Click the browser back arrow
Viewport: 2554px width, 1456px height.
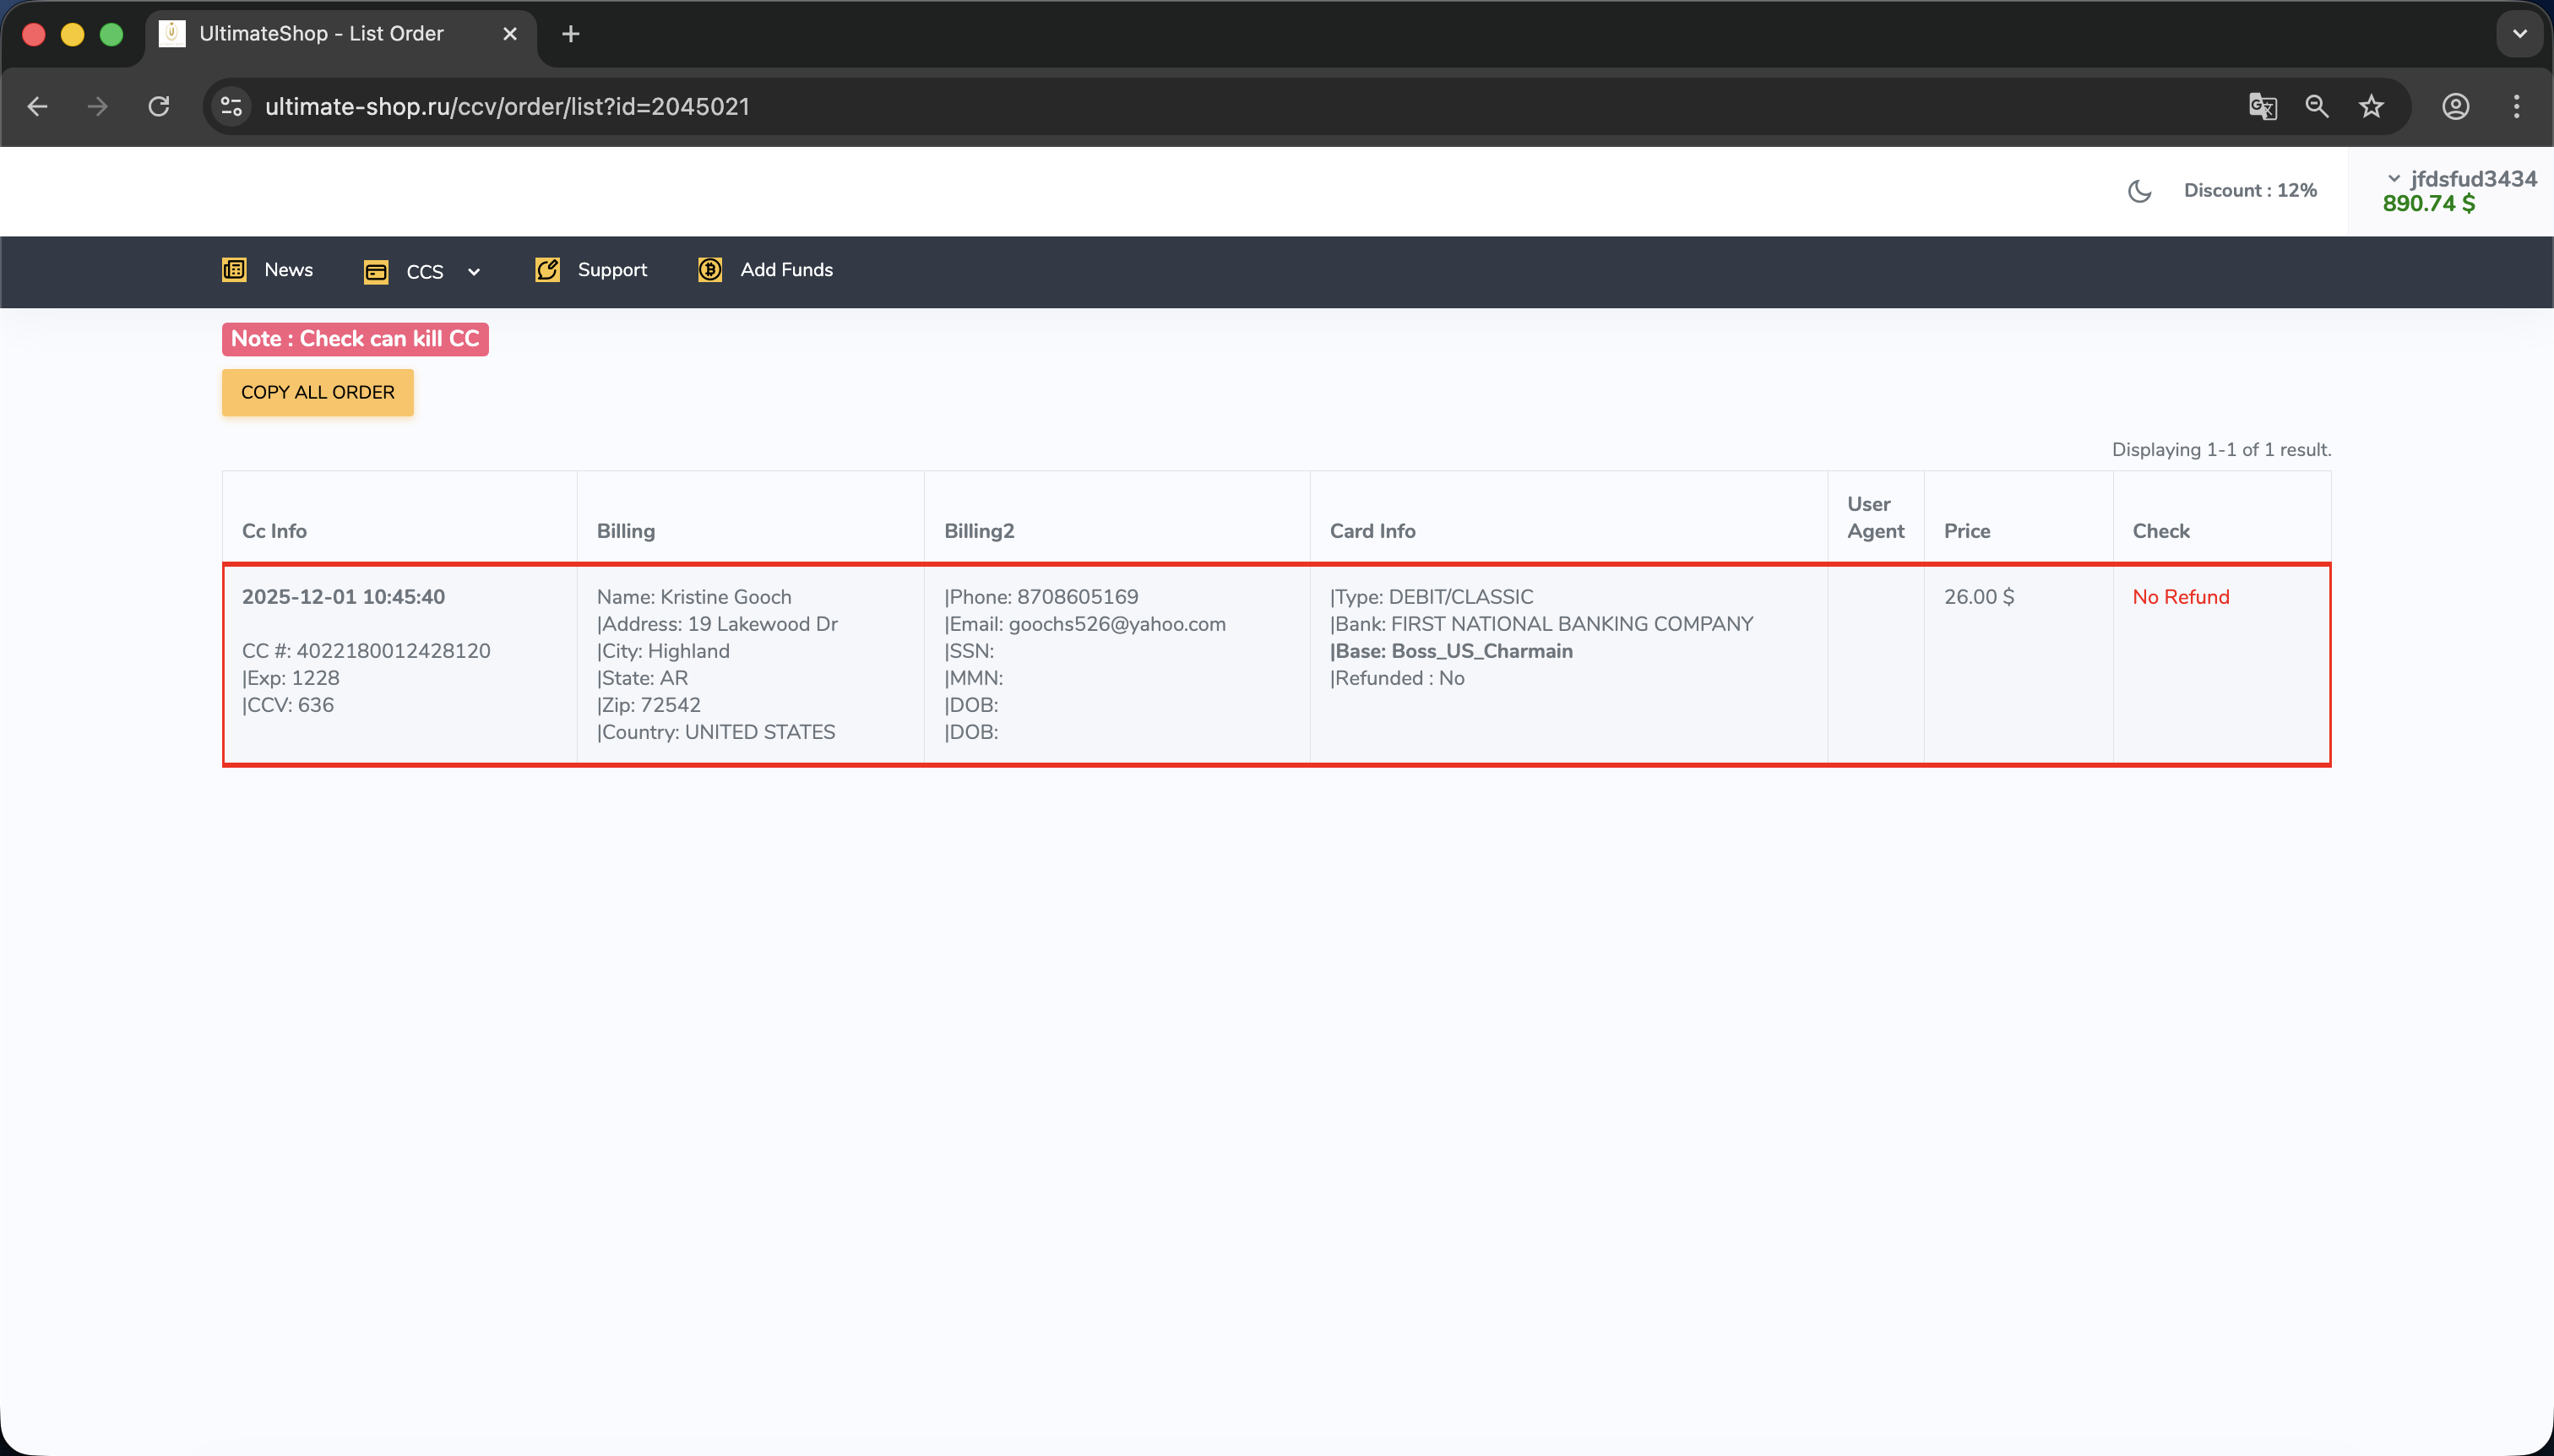[38, 106]
